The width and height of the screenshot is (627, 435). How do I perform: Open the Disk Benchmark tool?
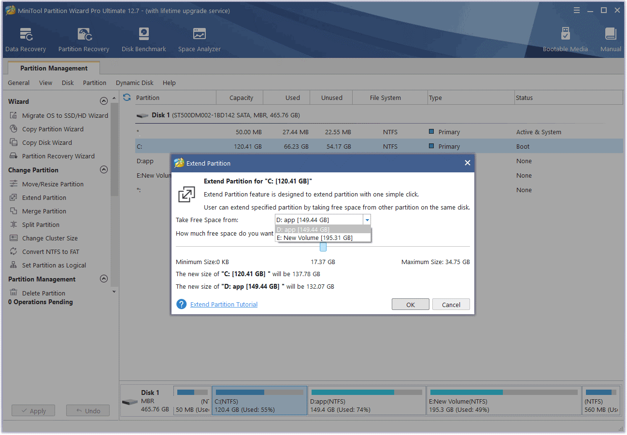[144, 40]
